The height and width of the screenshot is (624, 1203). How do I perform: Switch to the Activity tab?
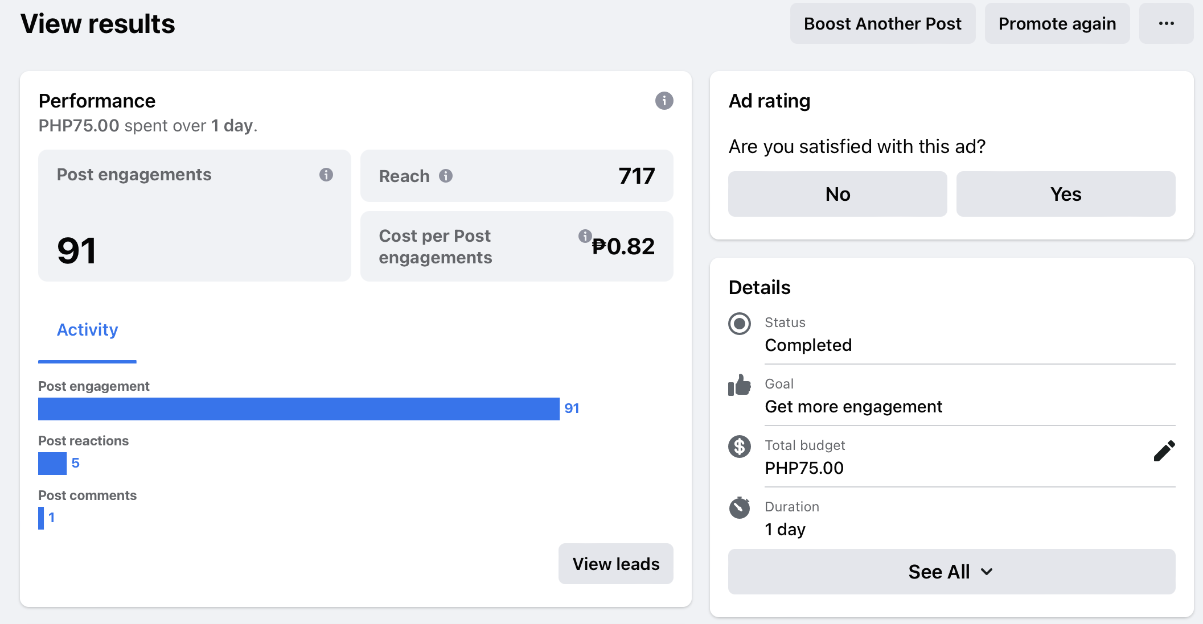click(87, 330)
